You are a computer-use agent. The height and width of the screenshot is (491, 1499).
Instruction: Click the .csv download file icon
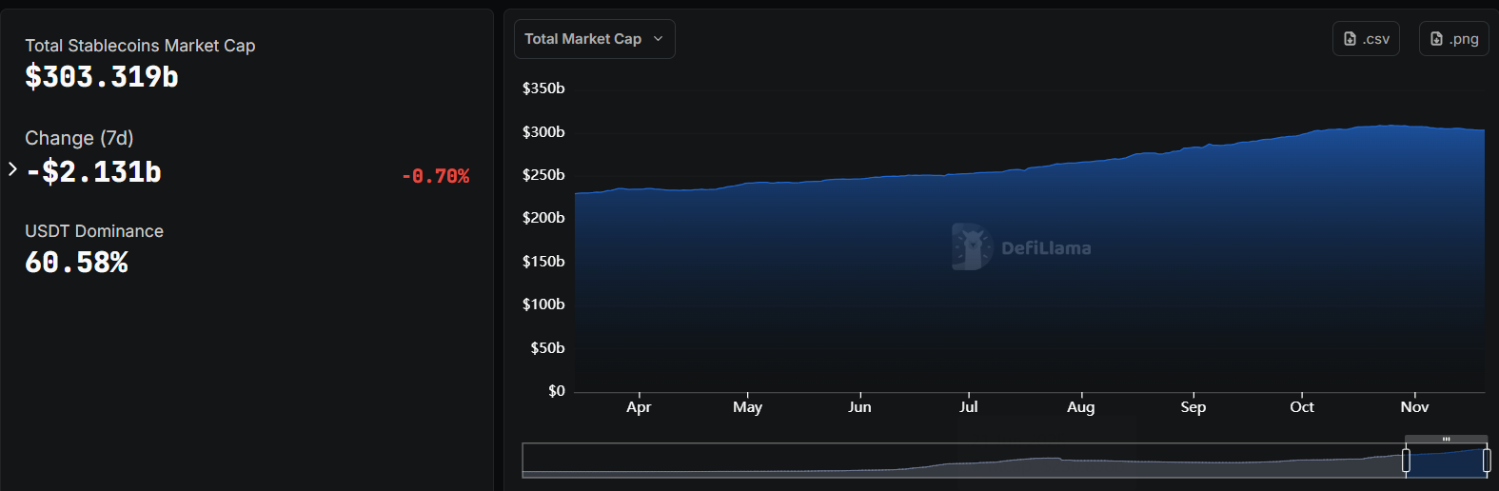[1350, 39]
